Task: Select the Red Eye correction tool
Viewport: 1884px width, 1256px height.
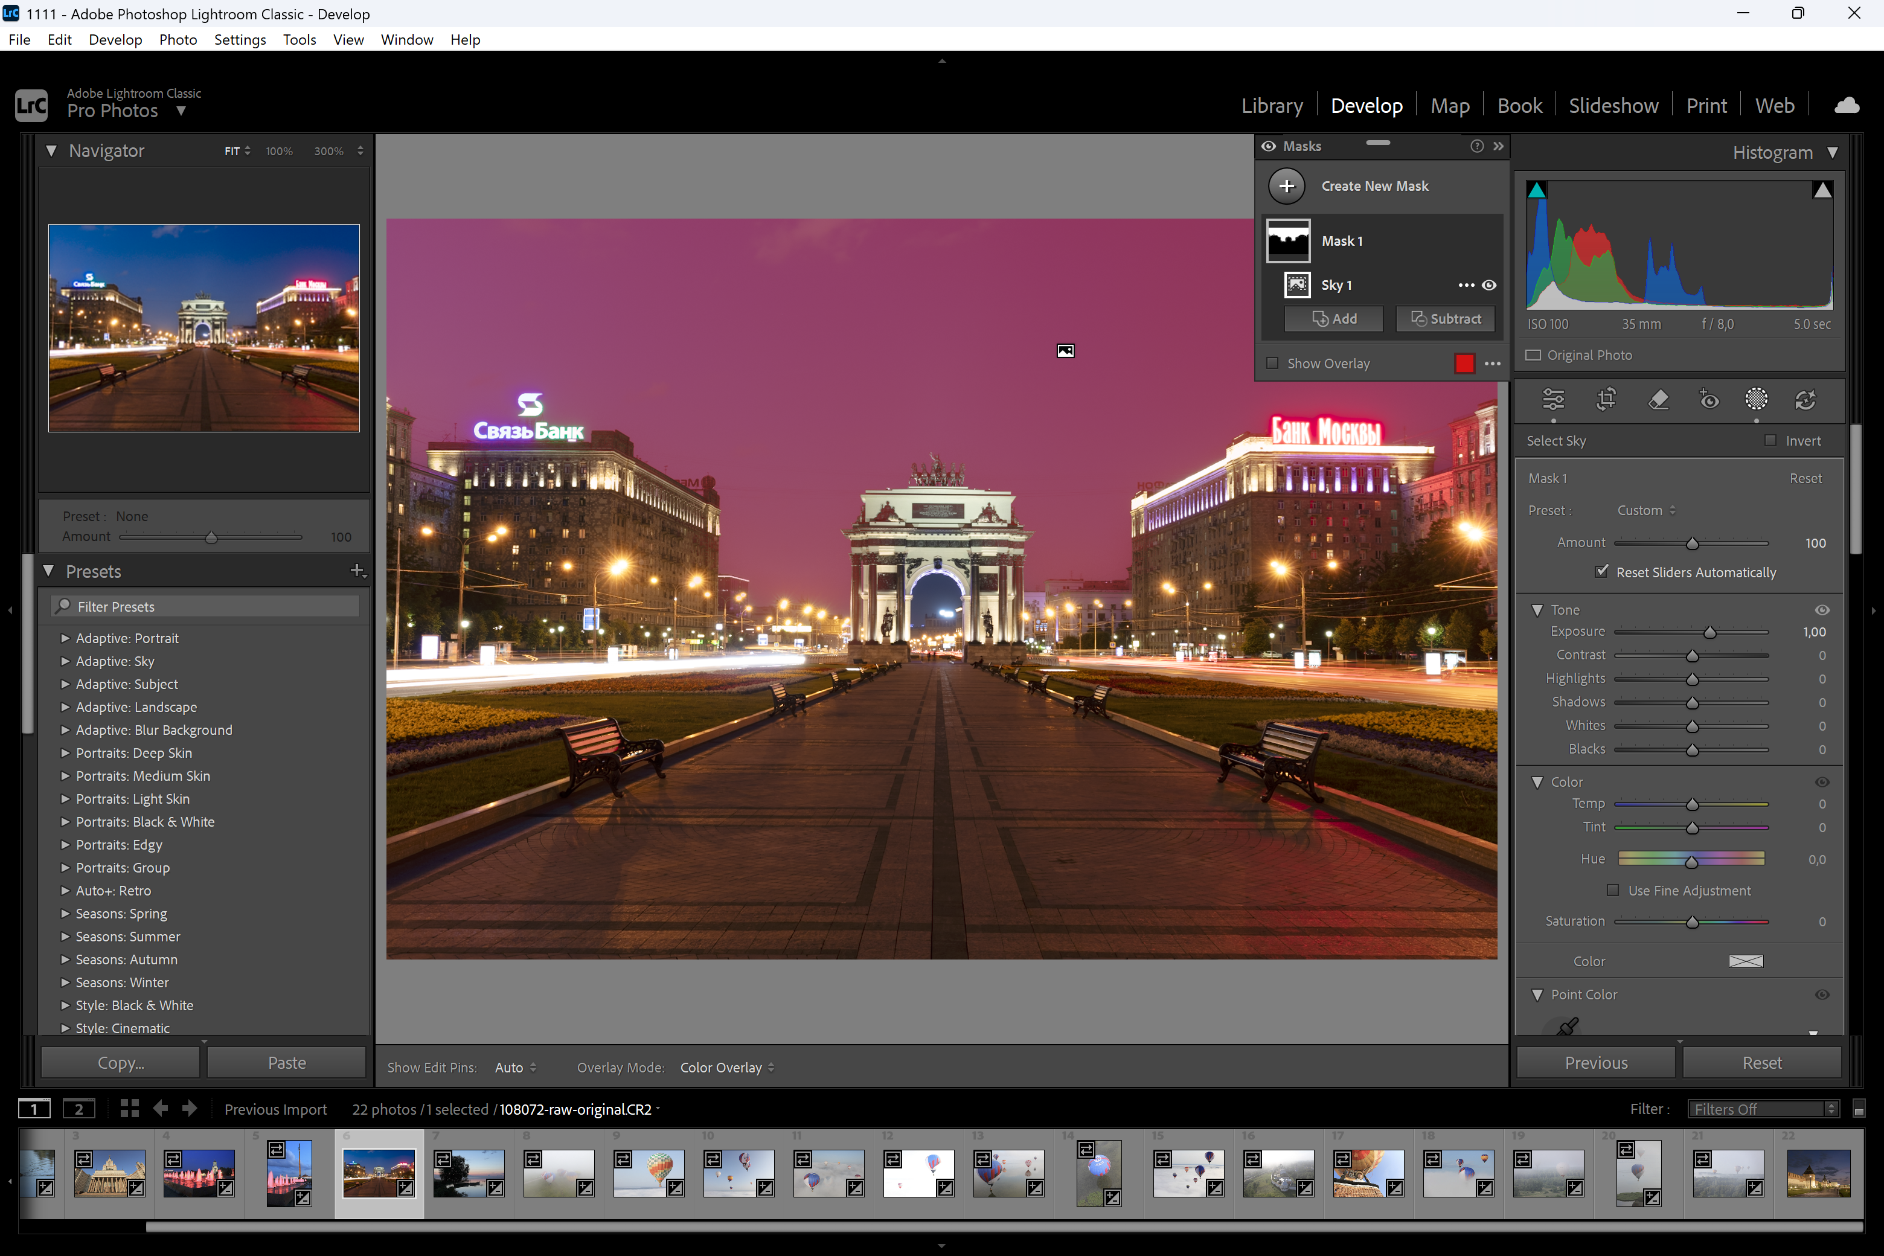Action: click(1708, 399)
